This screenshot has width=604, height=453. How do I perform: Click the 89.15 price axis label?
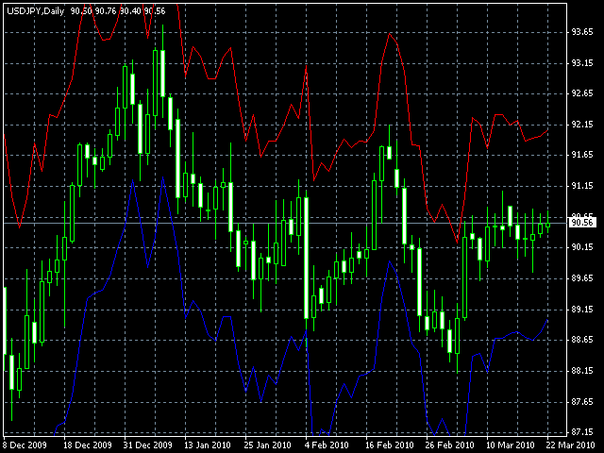[x=582, y=310]
